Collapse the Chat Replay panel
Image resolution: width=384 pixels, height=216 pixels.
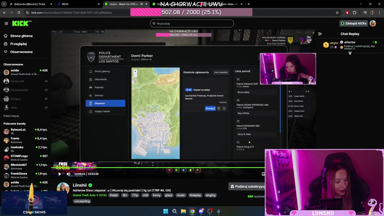320,34
